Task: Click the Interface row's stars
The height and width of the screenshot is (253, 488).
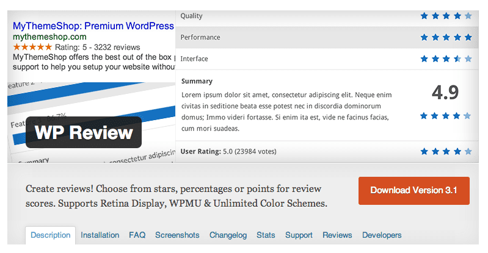Action: [446, 59]
